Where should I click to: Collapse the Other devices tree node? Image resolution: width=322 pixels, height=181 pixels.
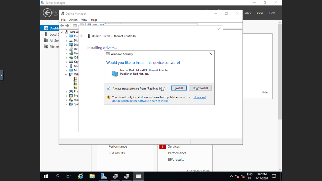tap(66, 75)
